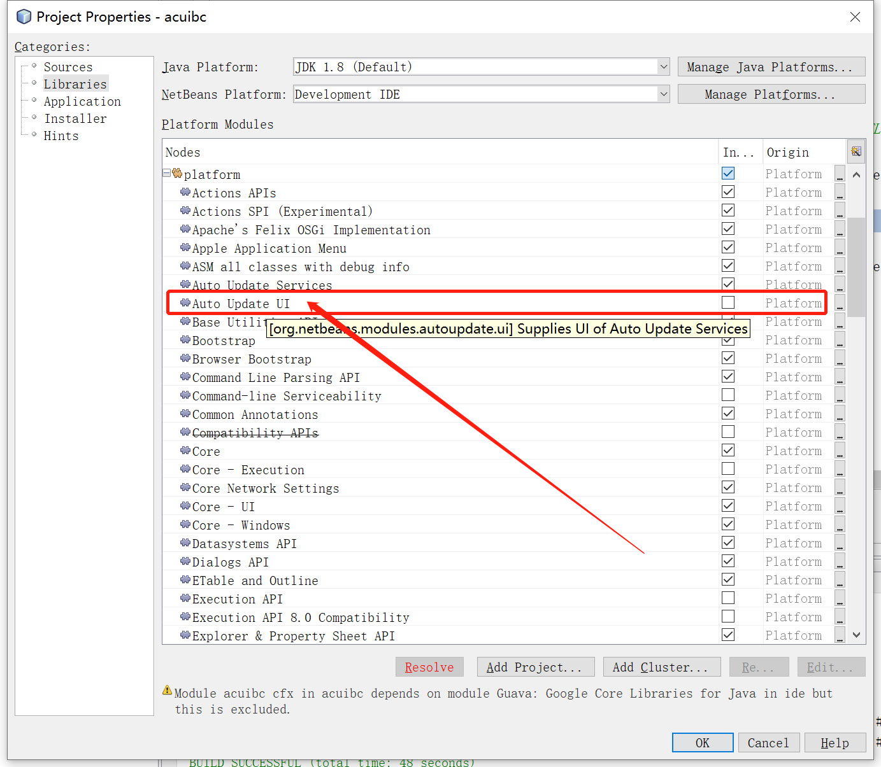
Task: Click the Add Cluster button
Action: click(662, 667)
